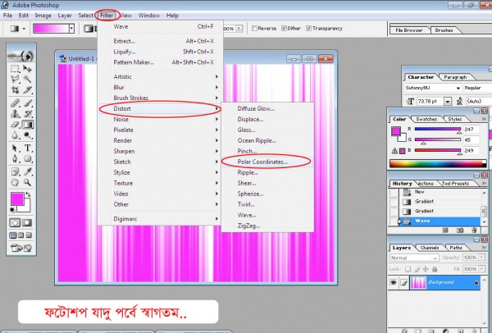Select the Pen tool
Image resolution: width=492 pixels, height=333 pixels.
pos(15,159)
